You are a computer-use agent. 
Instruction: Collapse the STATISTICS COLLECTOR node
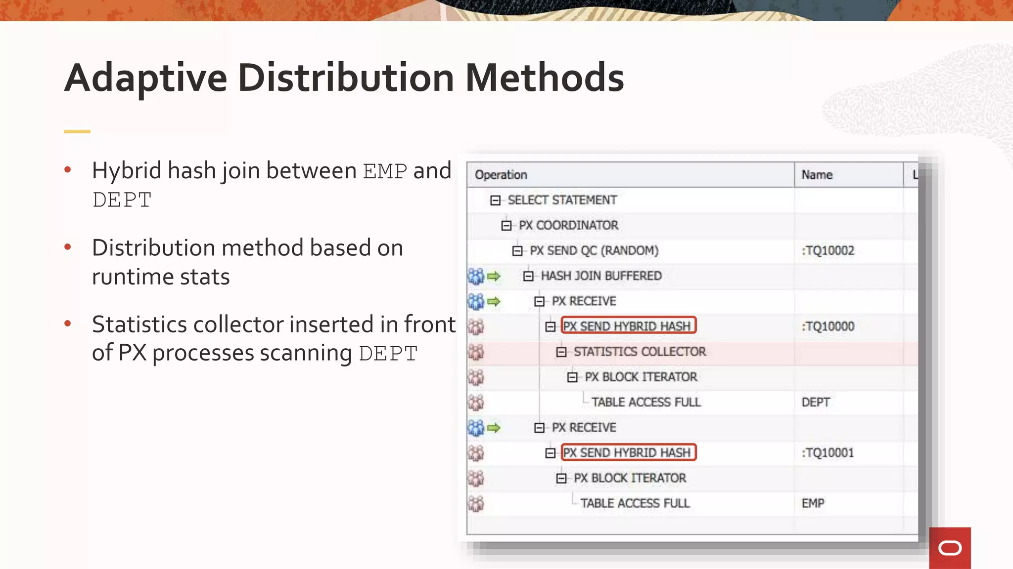click(561, 352)
